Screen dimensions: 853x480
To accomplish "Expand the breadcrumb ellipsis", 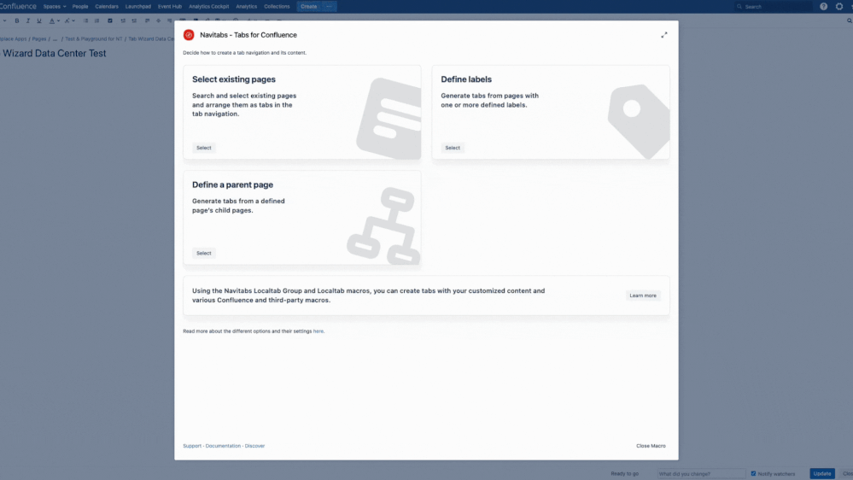I will pos(55,39).
